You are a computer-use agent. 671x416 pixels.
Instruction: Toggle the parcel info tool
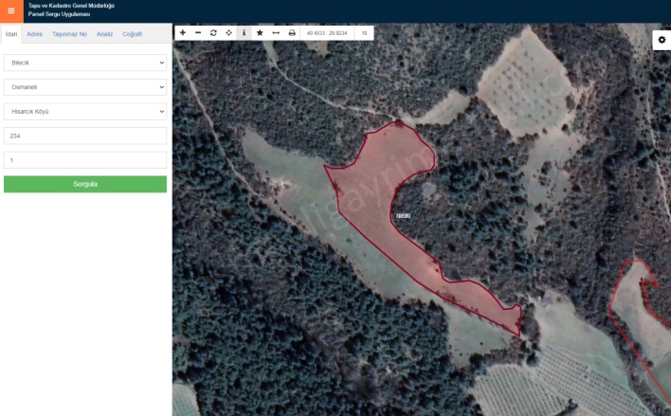244,32
